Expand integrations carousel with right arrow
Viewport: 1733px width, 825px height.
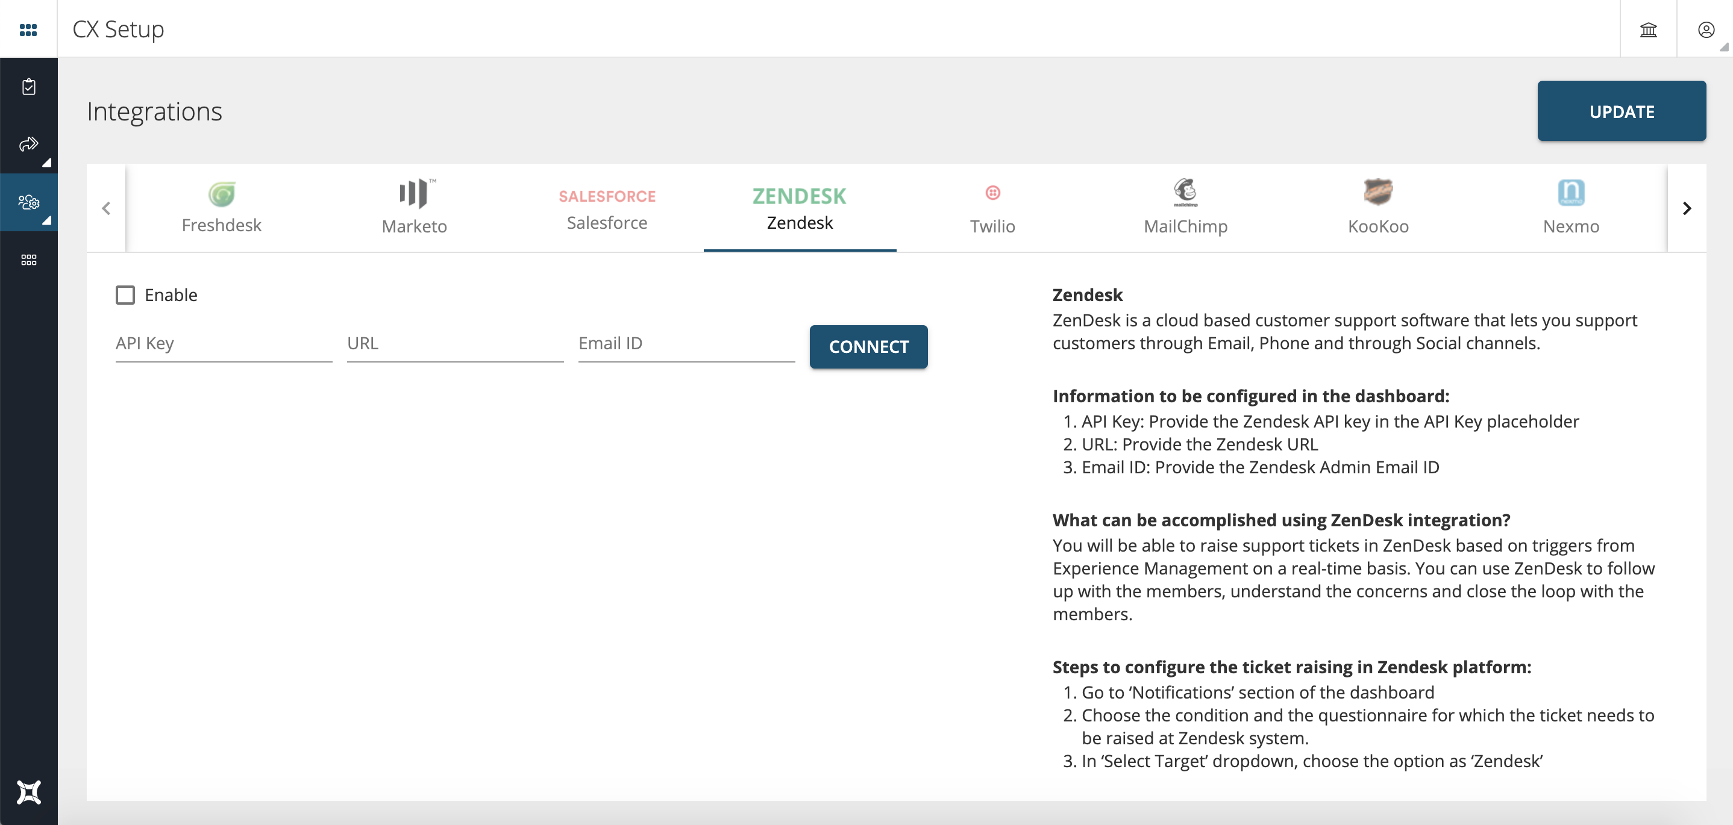(x=1687, y=208)
